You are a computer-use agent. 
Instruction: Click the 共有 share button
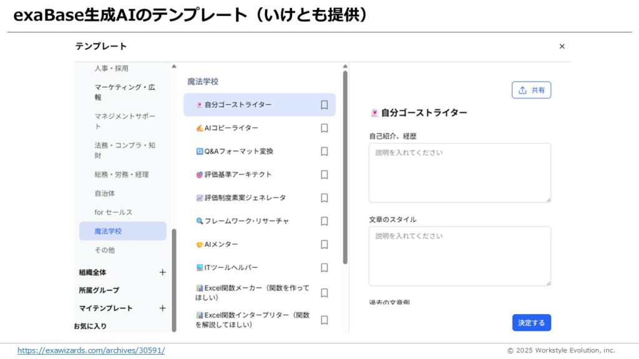click(532, 90)
